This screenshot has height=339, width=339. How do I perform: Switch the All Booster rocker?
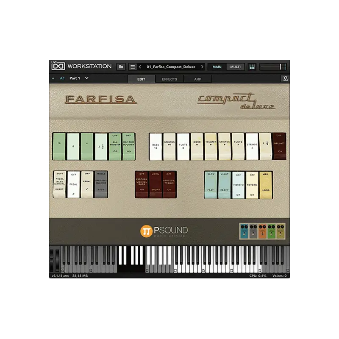115,146
